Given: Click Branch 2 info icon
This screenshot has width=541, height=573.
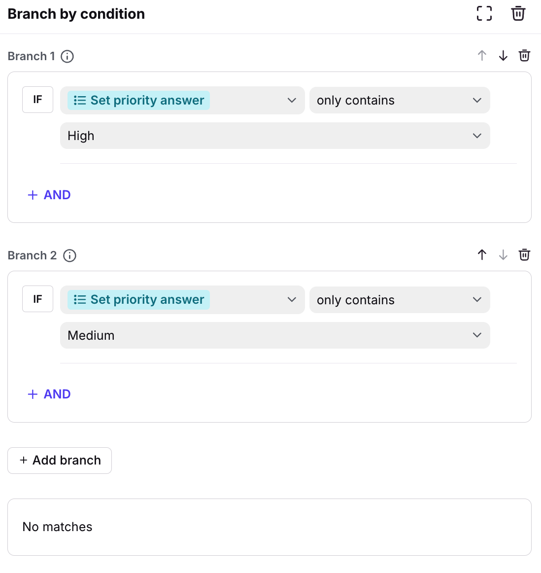Looking at the screenshot, I should click(70, 255).
